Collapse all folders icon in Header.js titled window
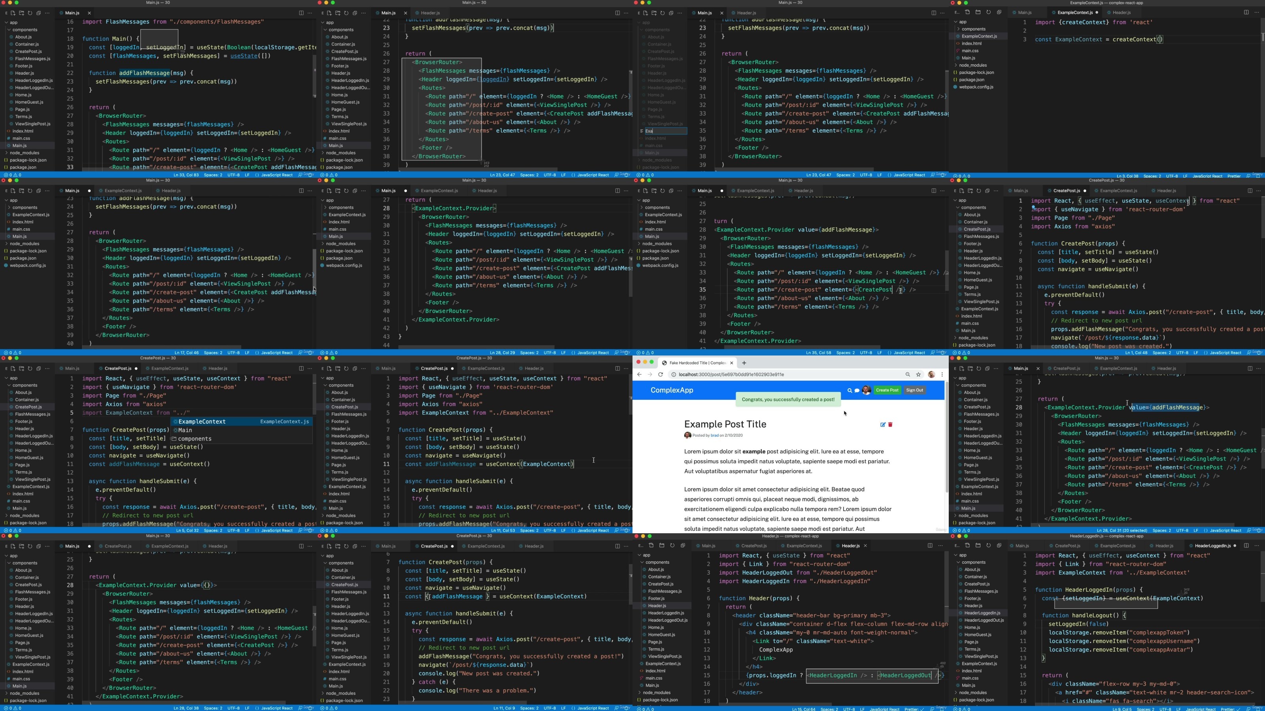 point(683,545)
